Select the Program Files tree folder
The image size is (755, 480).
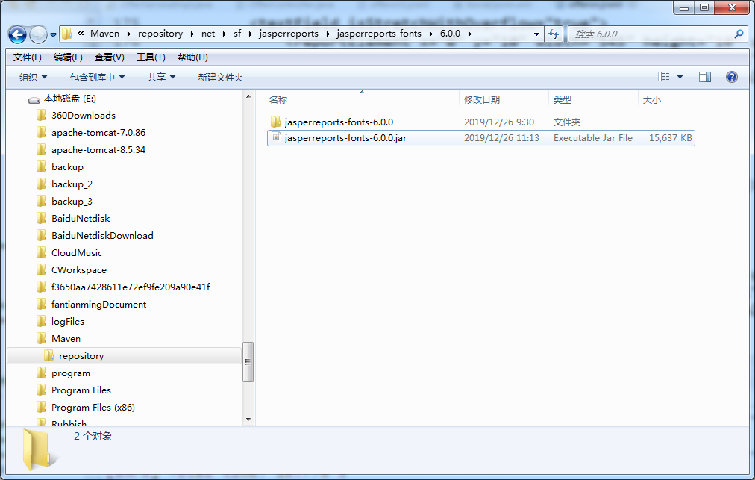click(81, 390)
